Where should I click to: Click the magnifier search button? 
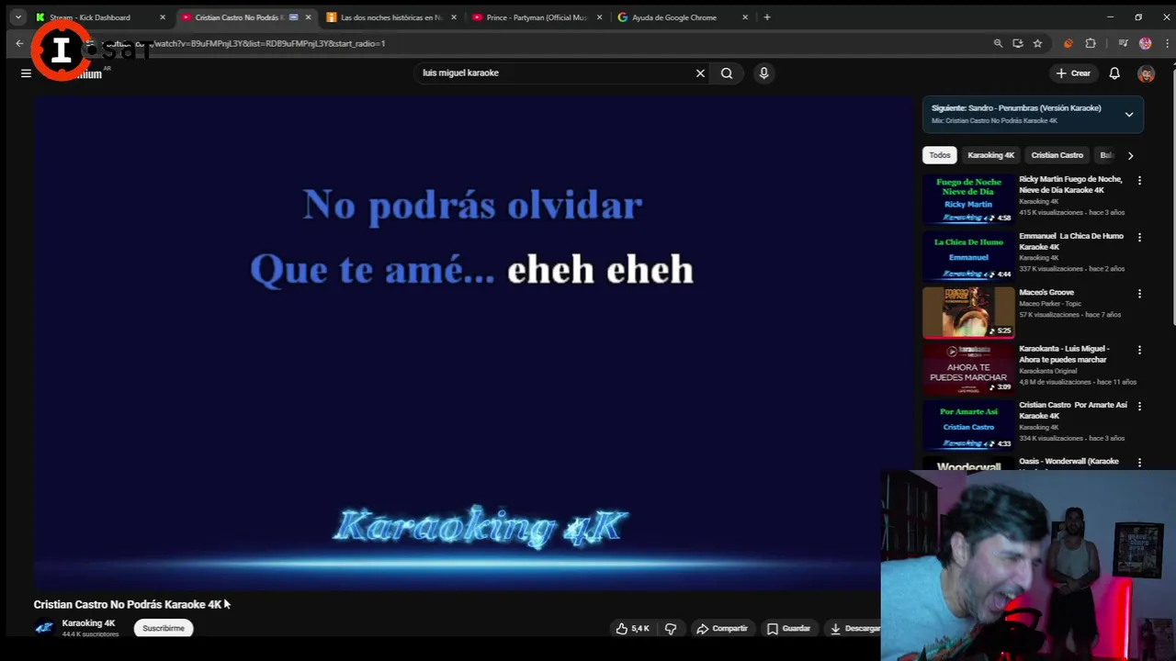tap(727, 73)
